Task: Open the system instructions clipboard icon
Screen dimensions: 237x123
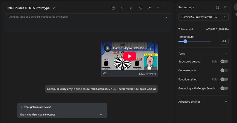Action: [113, 8]
